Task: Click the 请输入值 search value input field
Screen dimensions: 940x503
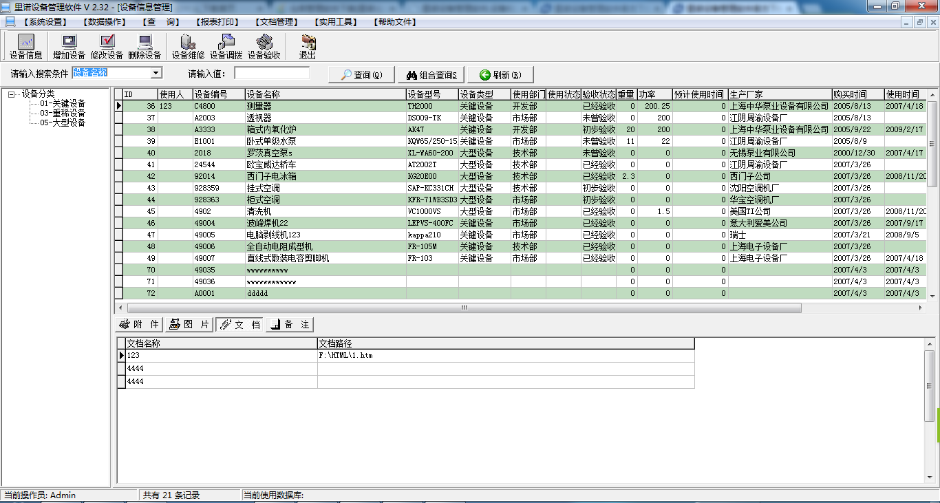Action: point(272,73)
